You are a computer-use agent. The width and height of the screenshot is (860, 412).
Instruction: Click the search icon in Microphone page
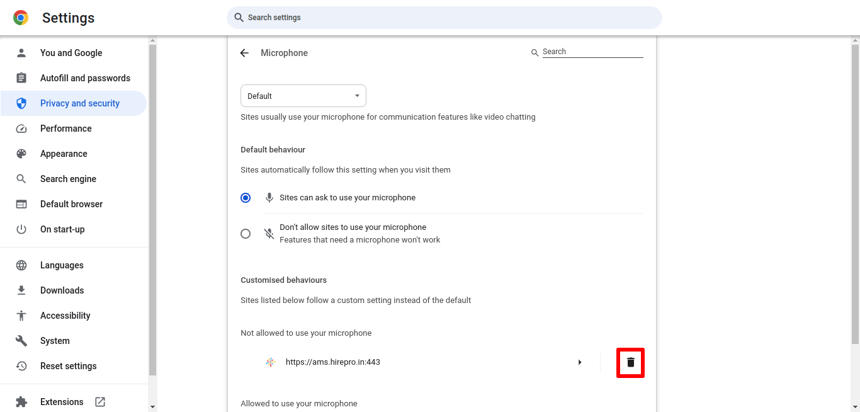pyautogui.click(x=535, y=53)
